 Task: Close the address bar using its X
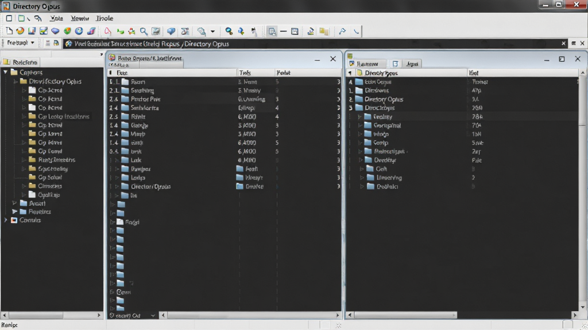pos(563,44)
